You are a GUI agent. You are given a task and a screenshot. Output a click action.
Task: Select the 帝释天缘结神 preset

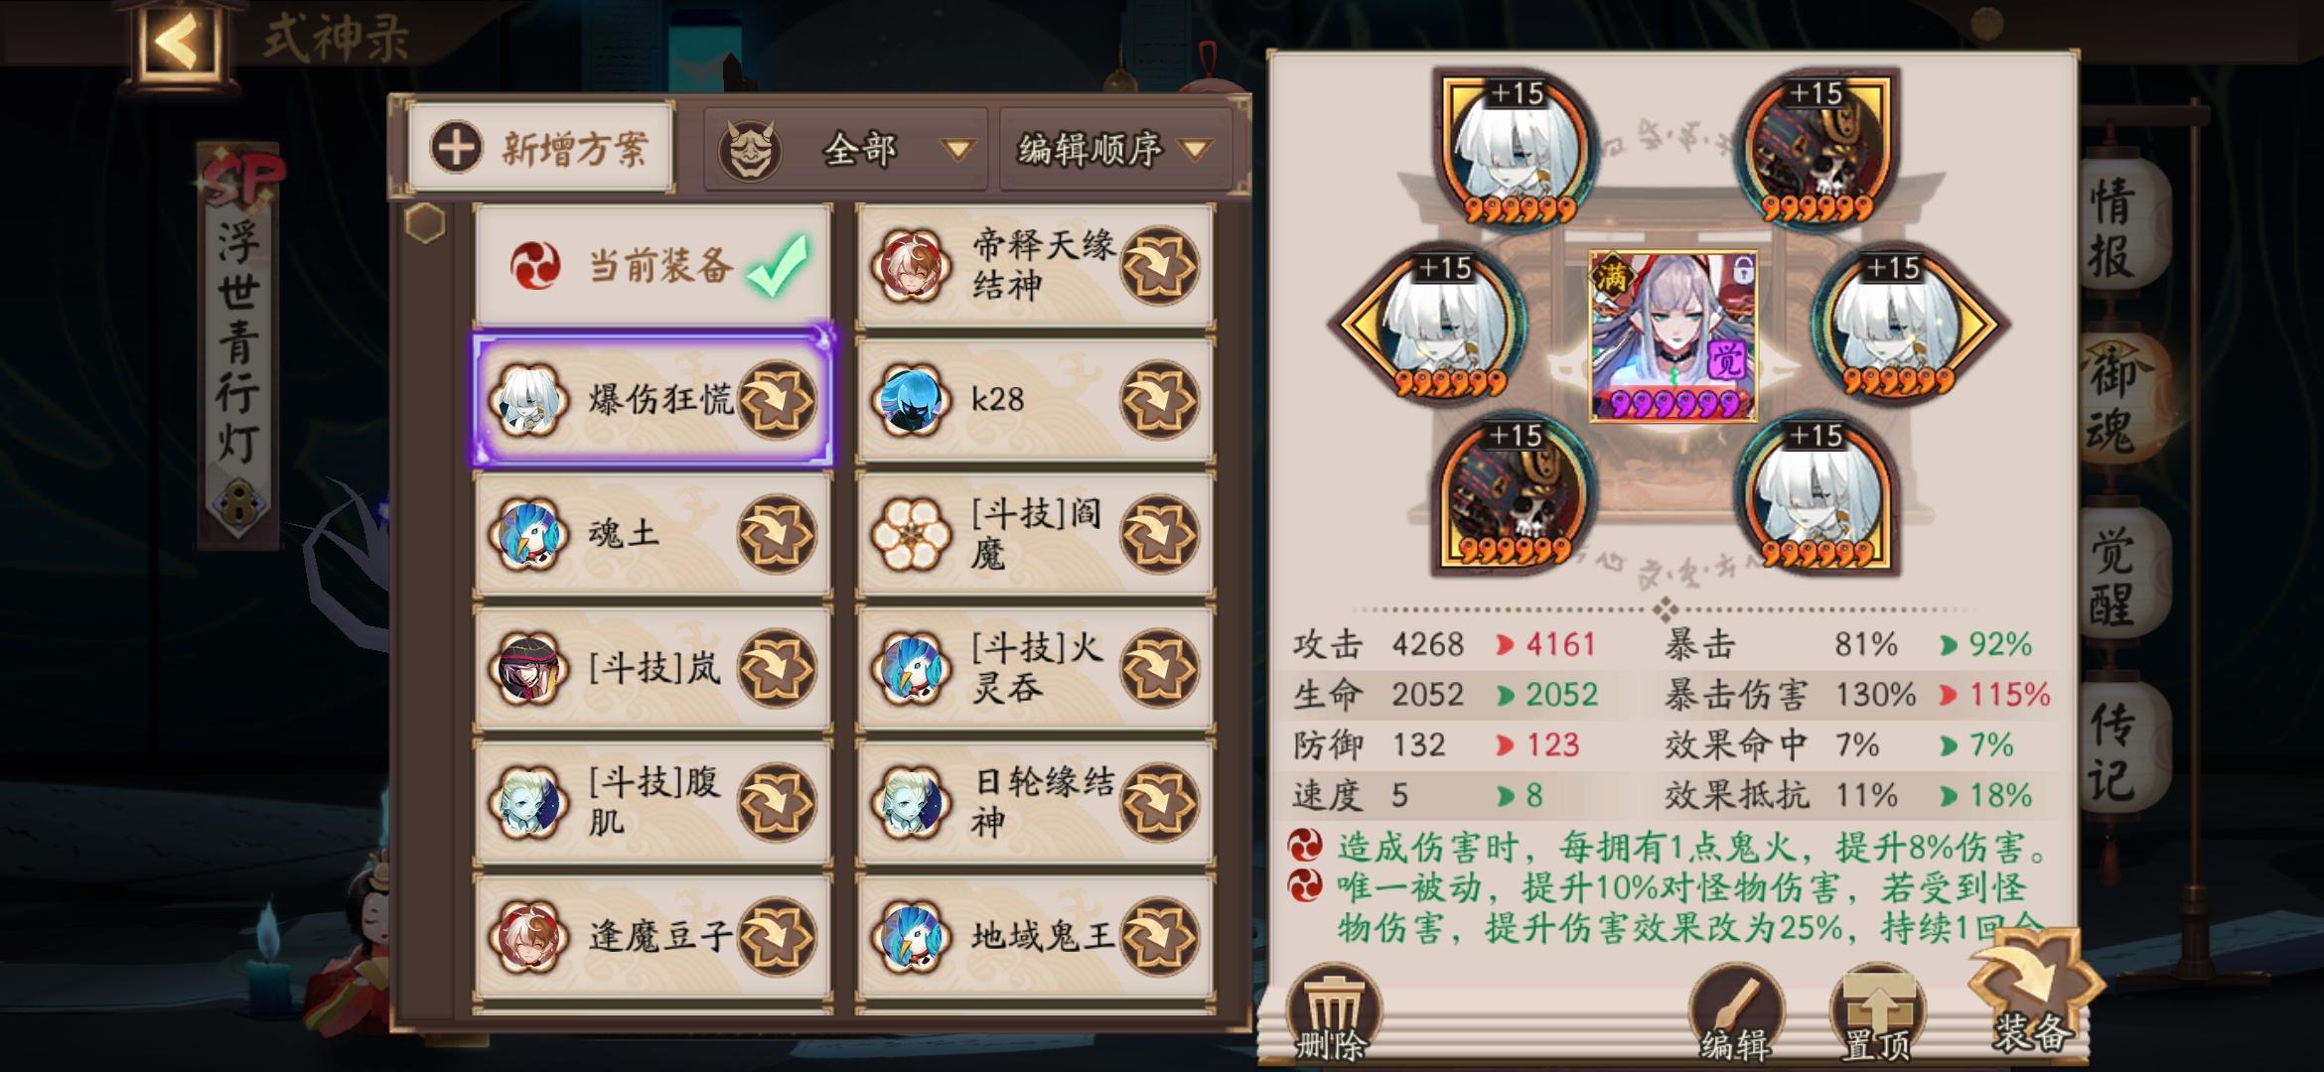pyautogui.click(x=1035, y=265)
